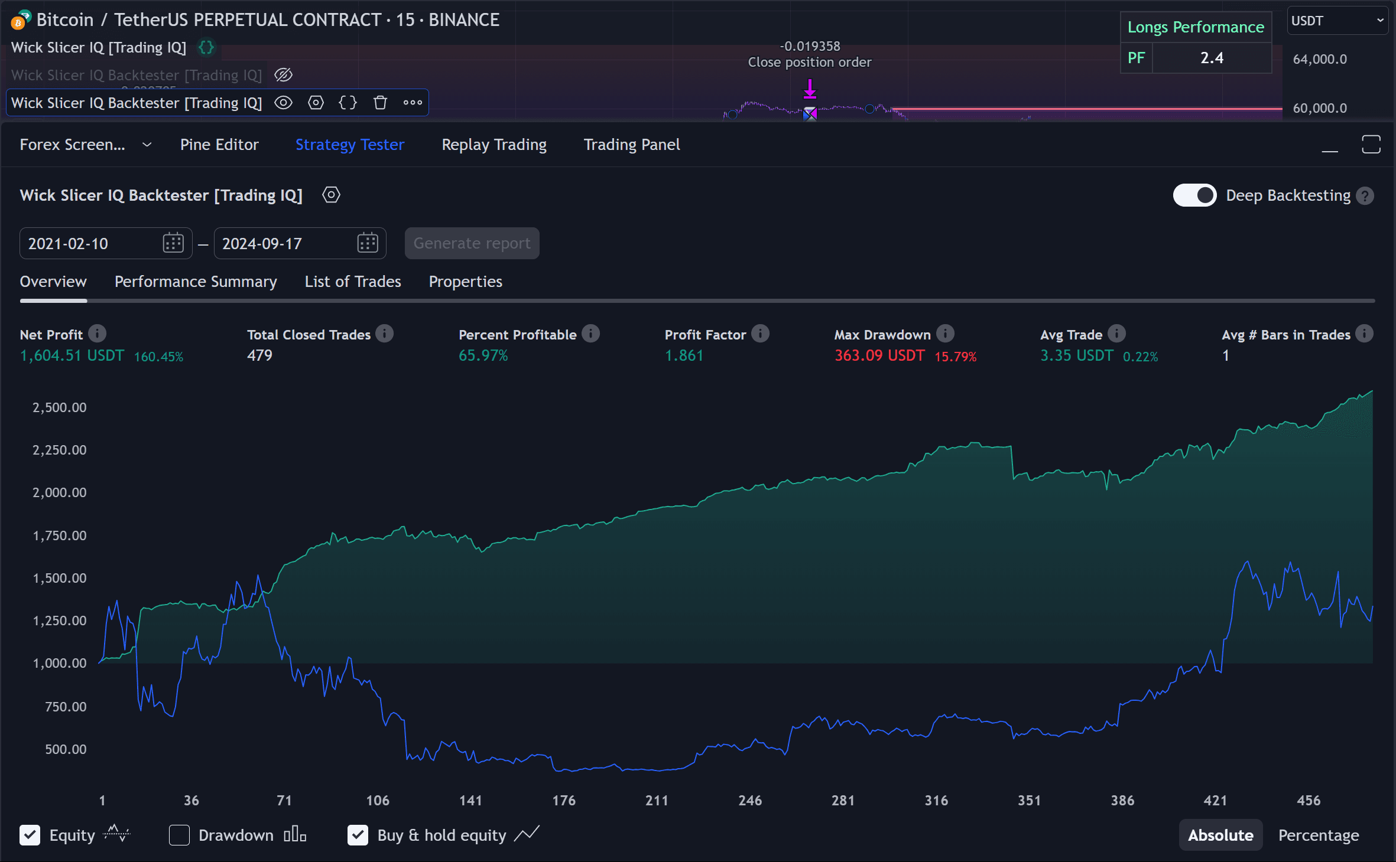This screenshot has height=862, width=1396.
Task: View source code of selected Backtester
Action: tap(348, 103)
